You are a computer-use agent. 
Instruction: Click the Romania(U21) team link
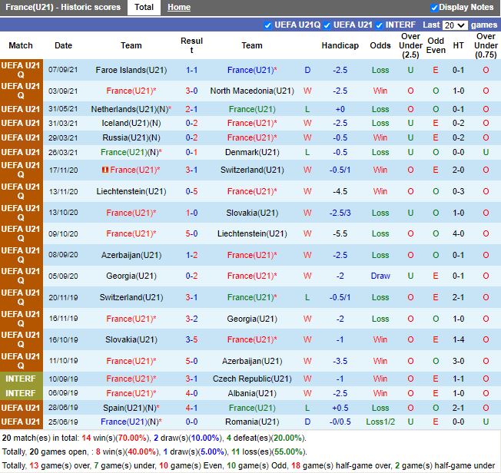pyautogui.click(x=252, y=422)
